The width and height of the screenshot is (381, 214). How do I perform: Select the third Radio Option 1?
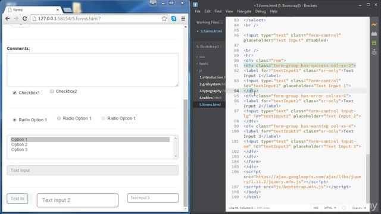(x=103, y=118)
